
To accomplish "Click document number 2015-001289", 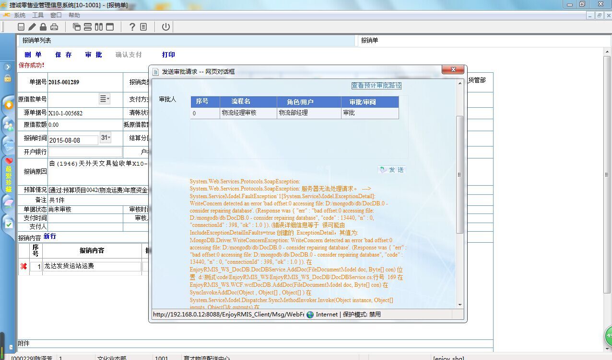I will tap(64, 82).
